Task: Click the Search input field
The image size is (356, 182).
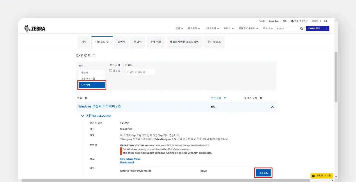Action: click(288, 28)
